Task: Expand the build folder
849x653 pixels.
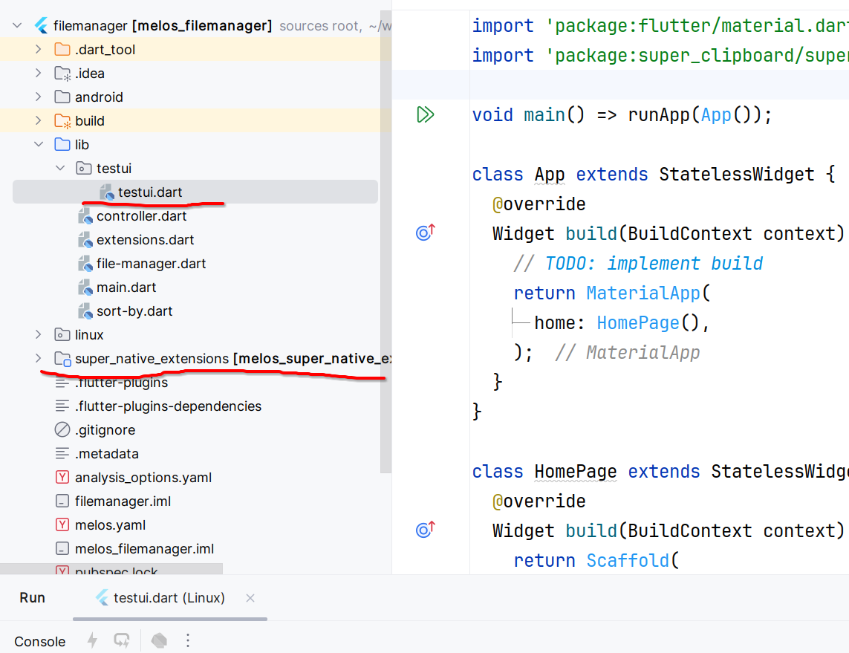Action: pyautogui.click(x=38, y=121)
